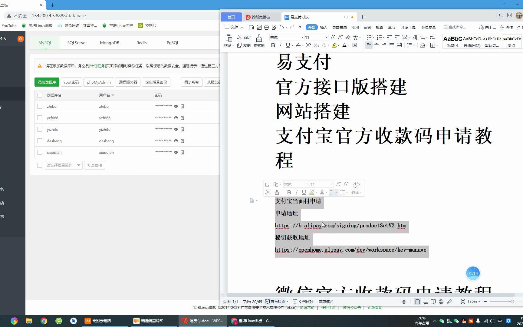Open the 插入 (Insert) ribbon tab
Screen dimensions: 523x327
click(324, 27)
